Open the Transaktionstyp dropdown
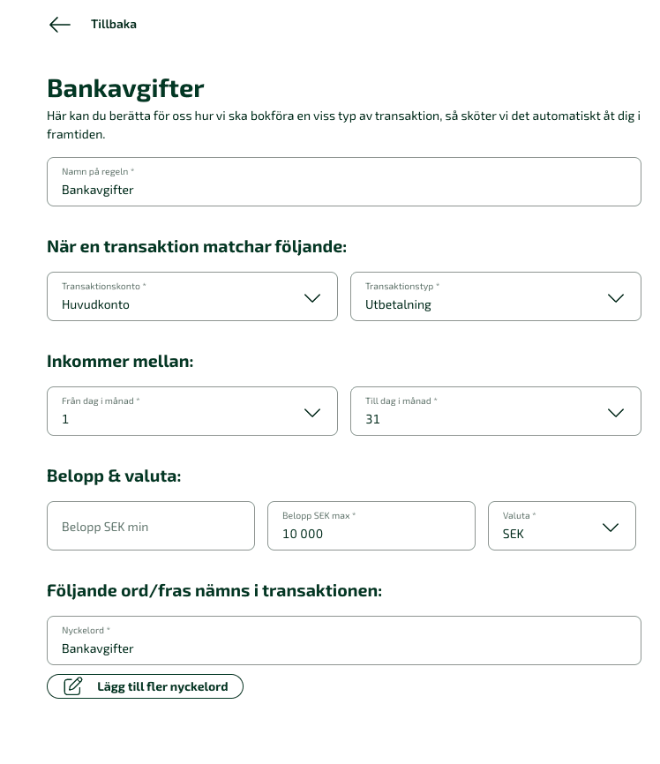This screenshot has width=660, height=764. (x=496, y=296)
